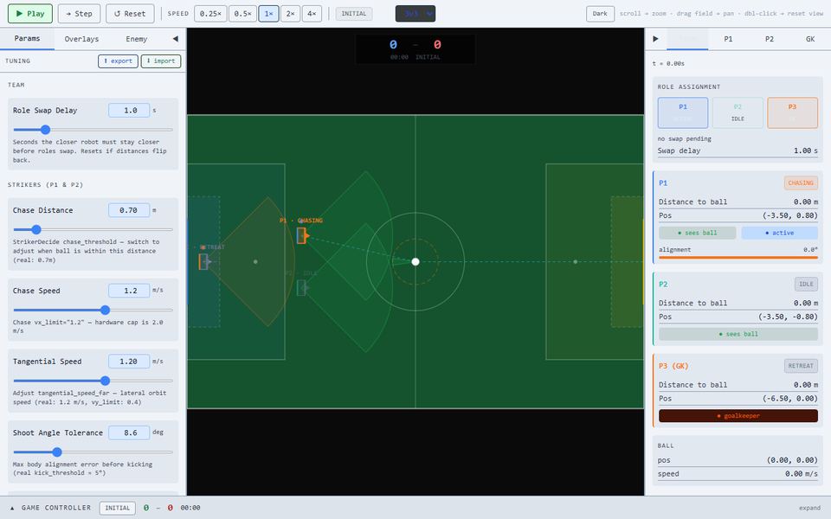
Task: Adjust the Chase Distance slider
Action: coord(93,229)
